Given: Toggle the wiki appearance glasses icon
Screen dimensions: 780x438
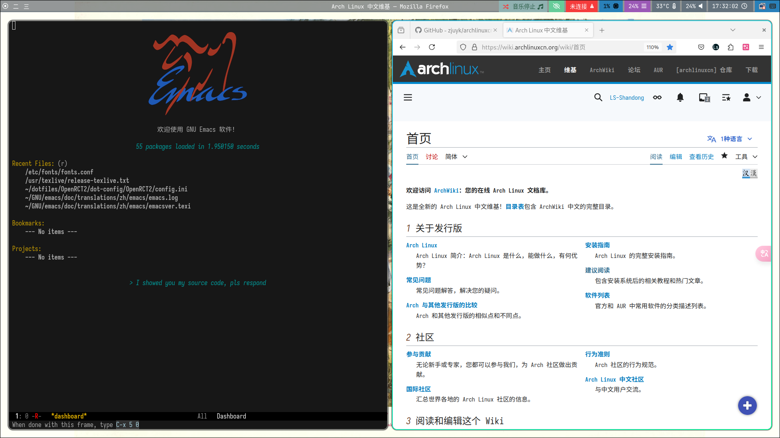Looking at the screenshot, I should click(657, 97).
